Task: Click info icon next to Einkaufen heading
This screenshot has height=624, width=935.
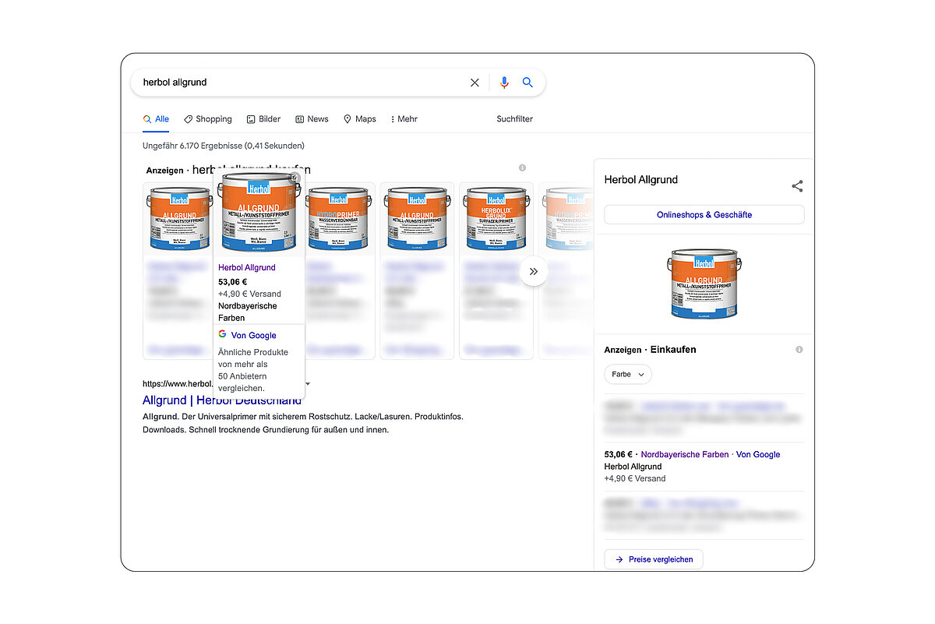Action: [799, 350]
